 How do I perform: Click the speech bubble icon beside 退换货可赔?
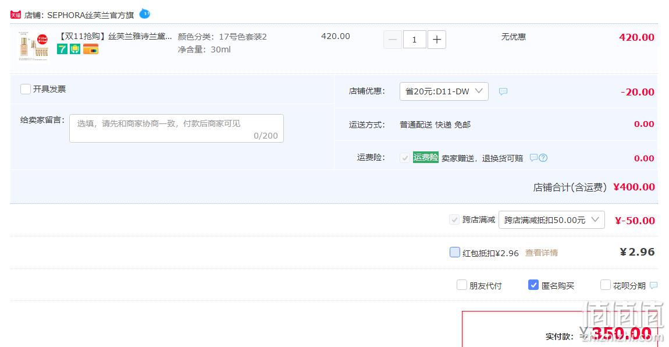coord(533,158)
